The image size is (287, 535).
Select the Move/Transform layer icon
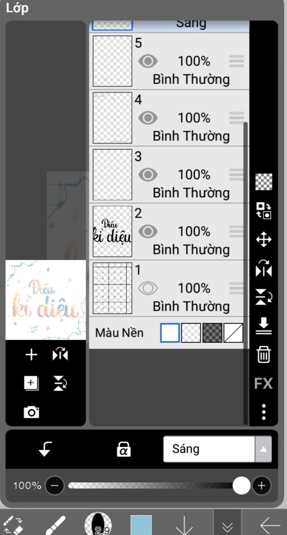[x=263, y=239]
